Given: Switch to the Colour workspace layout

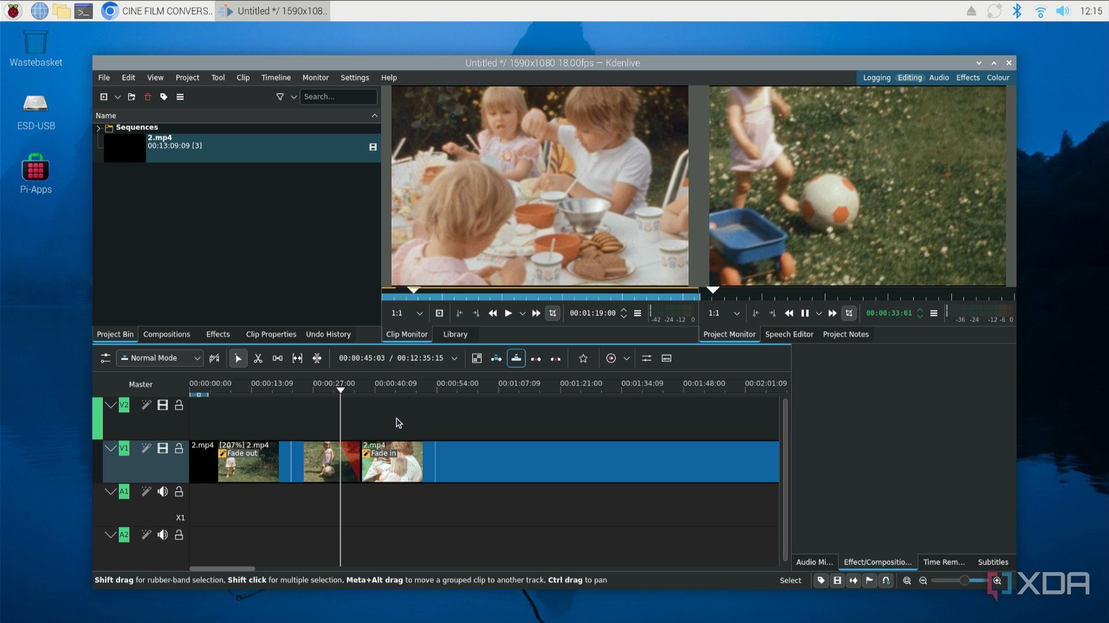Looking at the screenshot, I should [x=998, y=77].
